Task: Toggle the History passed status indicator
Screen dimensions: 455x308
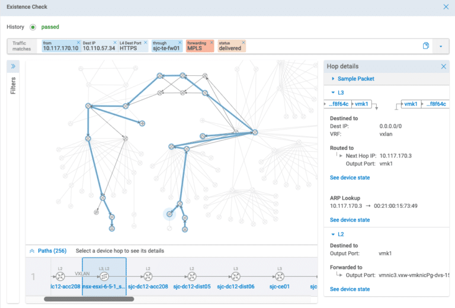Action: coord(33,27)
